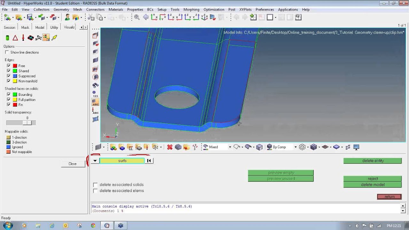Select the green cylinder icon in Visualization tab

point(7,38)
